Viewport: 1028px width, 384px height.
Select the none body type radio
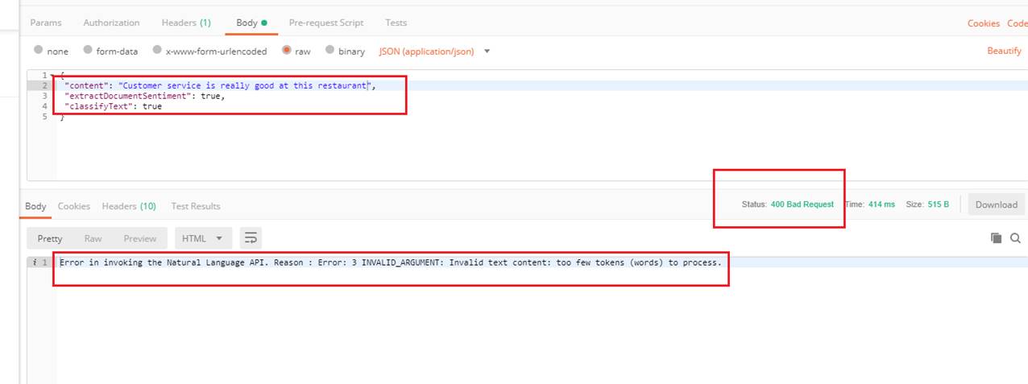(39, 50)
